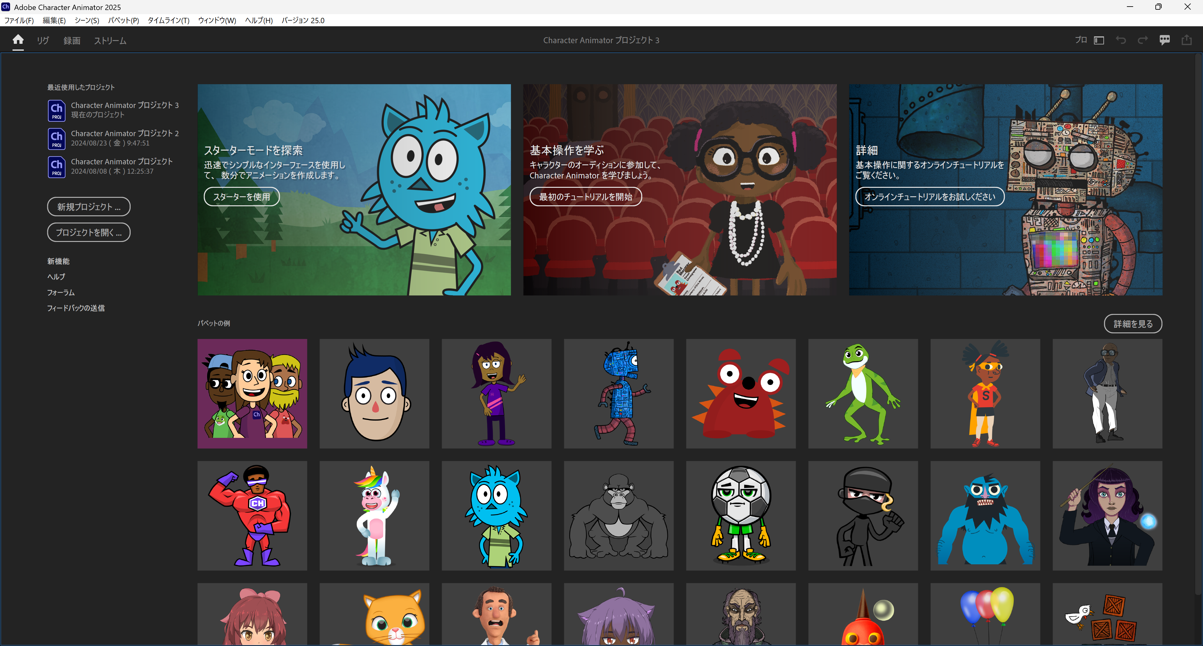Open the red spiky monster puppet

[x=741, y=394]
